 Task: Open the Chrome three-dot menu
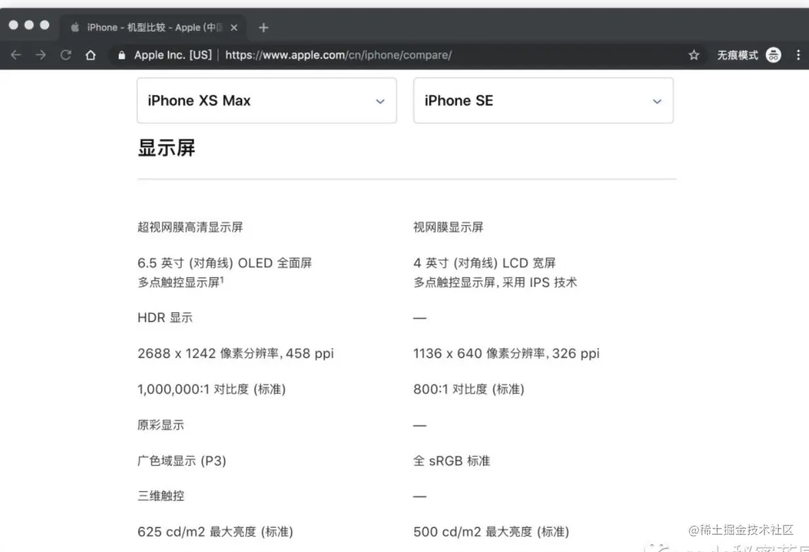click(798, 55)
